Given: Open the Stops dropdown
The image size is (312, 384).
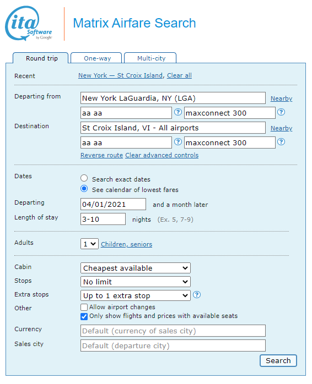Looking at the screenshot, I should 136,282.
